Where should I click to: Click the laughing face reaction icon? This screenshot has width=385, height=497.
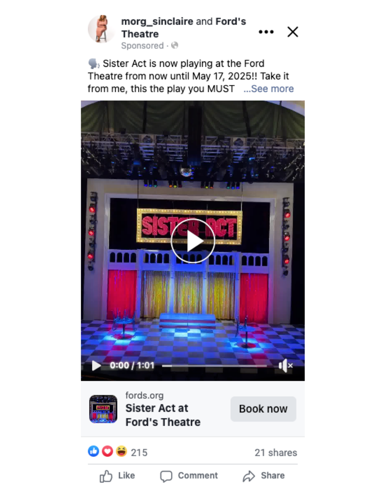point(121,451)
